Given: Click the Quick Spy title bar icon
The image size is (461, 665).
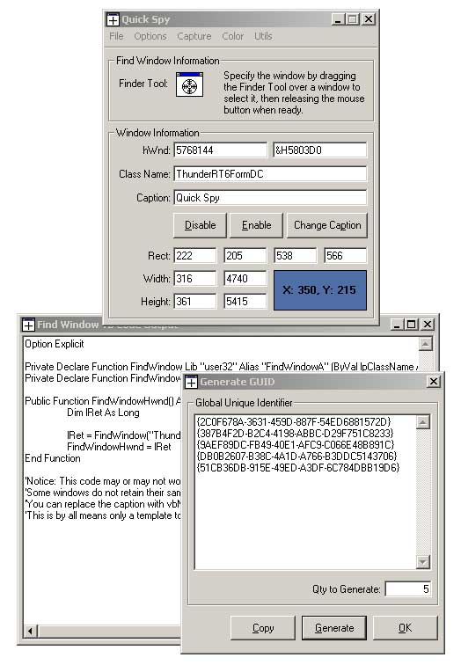Looking at the screenshot, I should tap(113, 19).
